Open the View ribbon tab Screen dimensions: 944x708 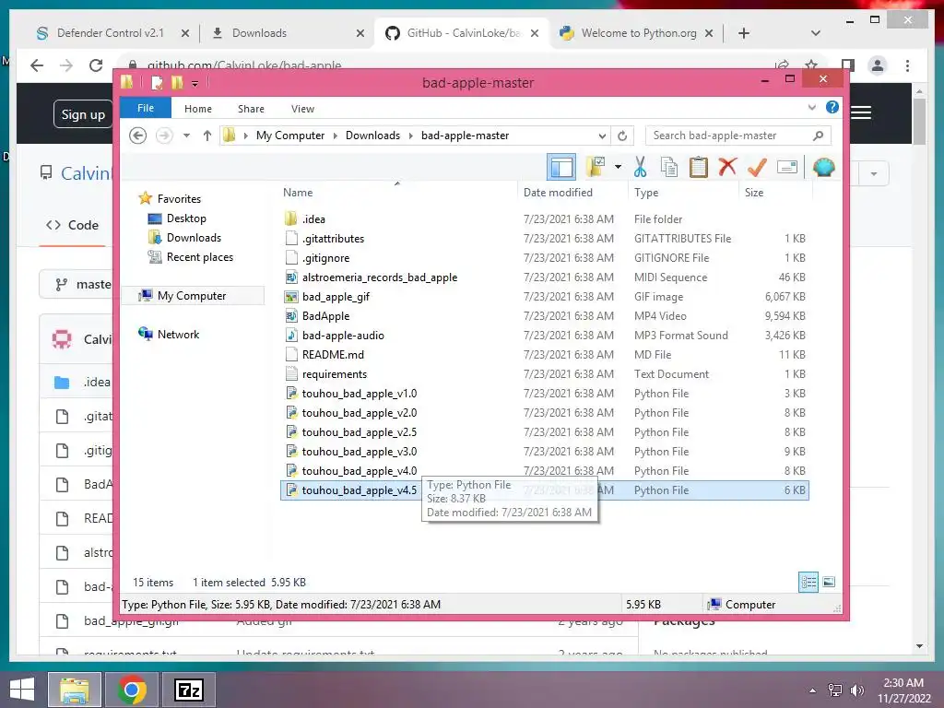[x=302, y=109]
